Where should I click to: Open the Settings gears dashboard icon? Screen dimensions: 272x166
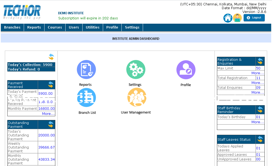tap(136, 69)
